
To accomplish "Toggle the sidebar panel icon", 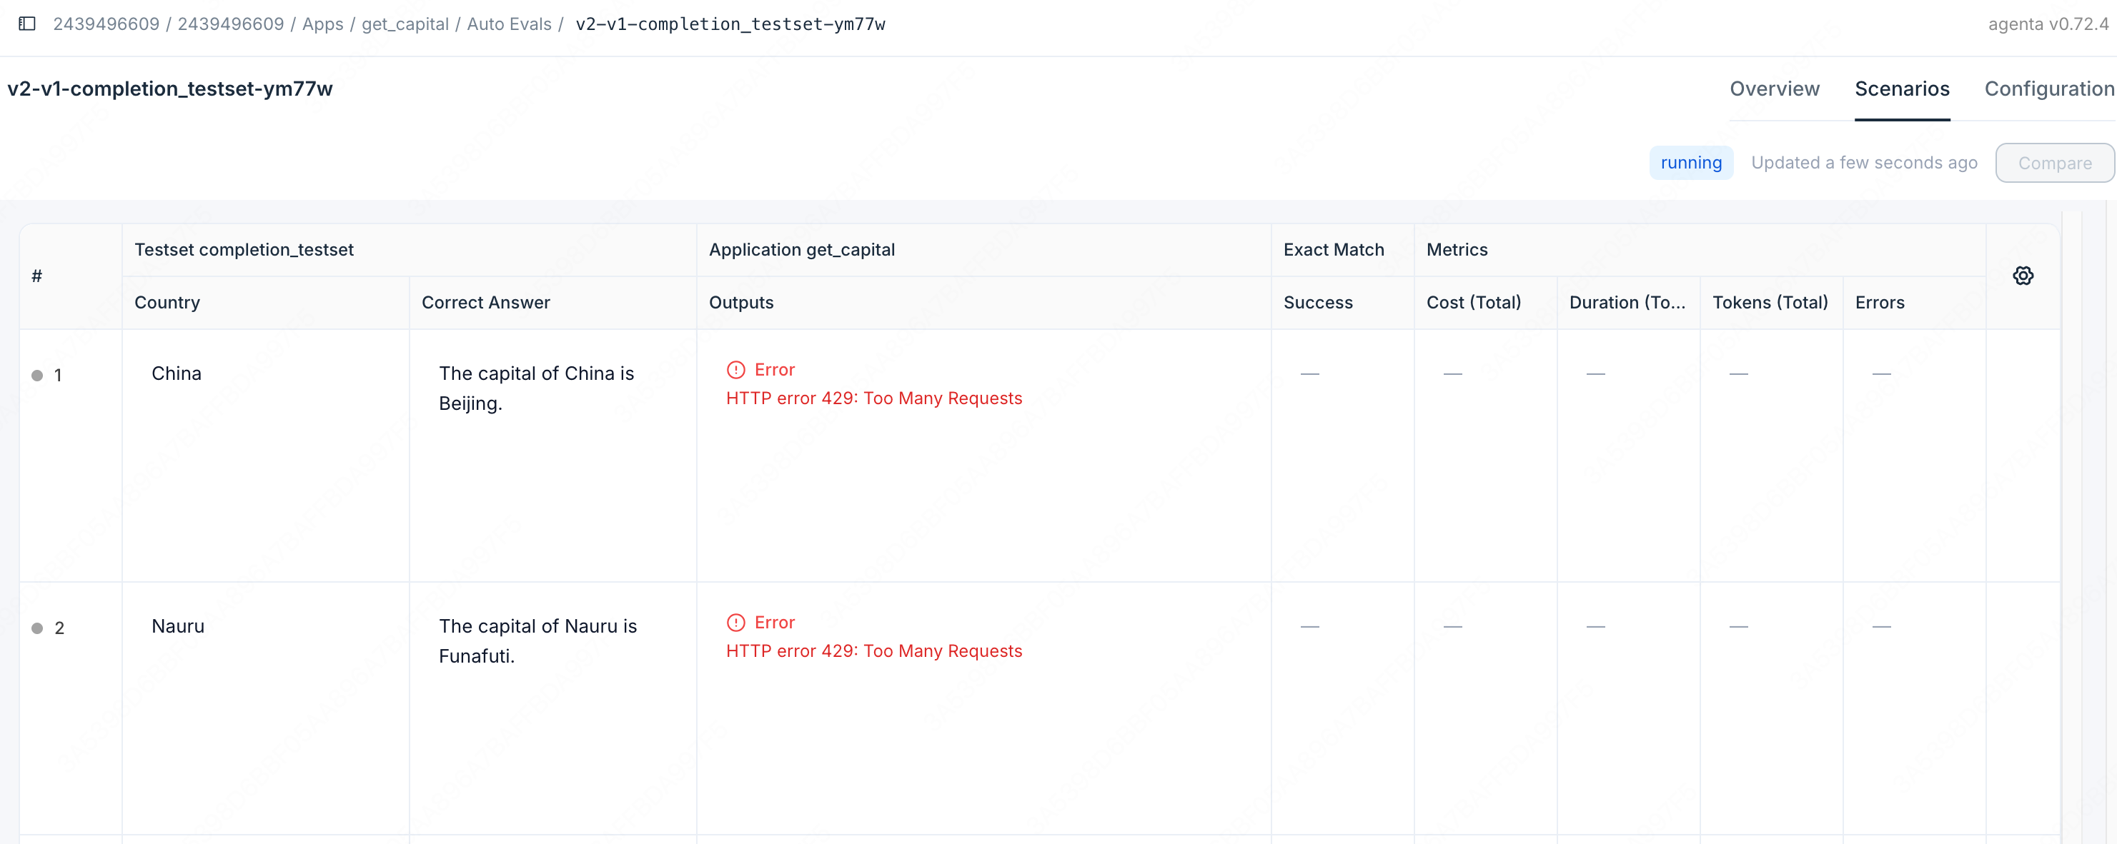I will 27,24.
